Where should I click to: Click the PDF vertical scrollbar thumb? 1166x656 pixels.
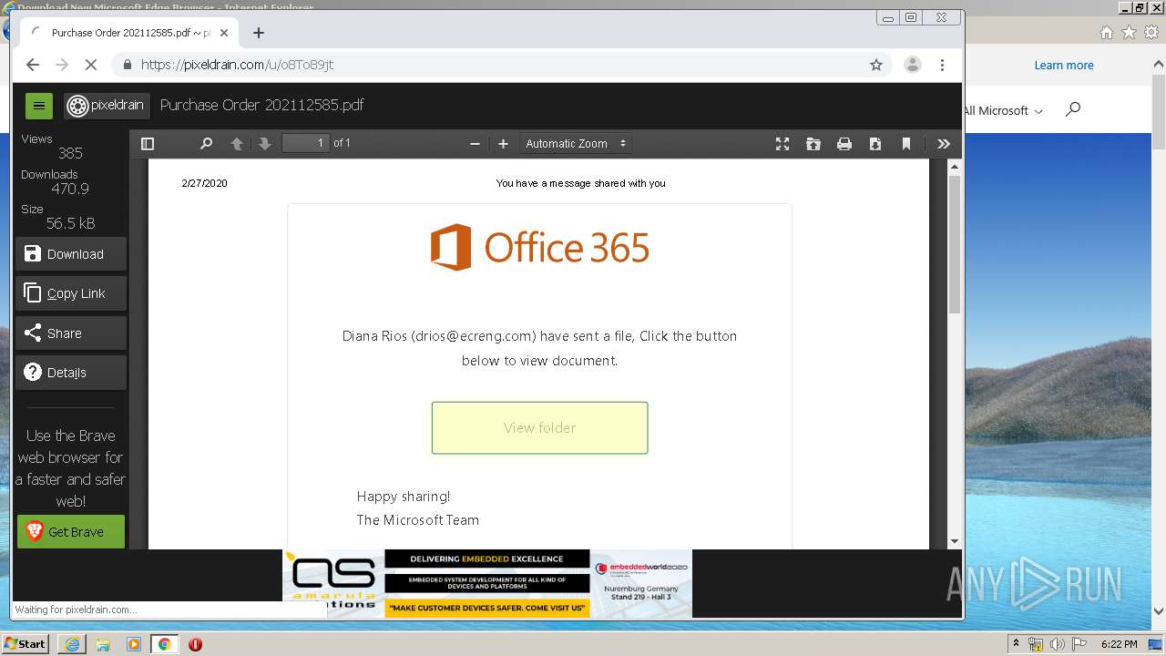point(955,244)
